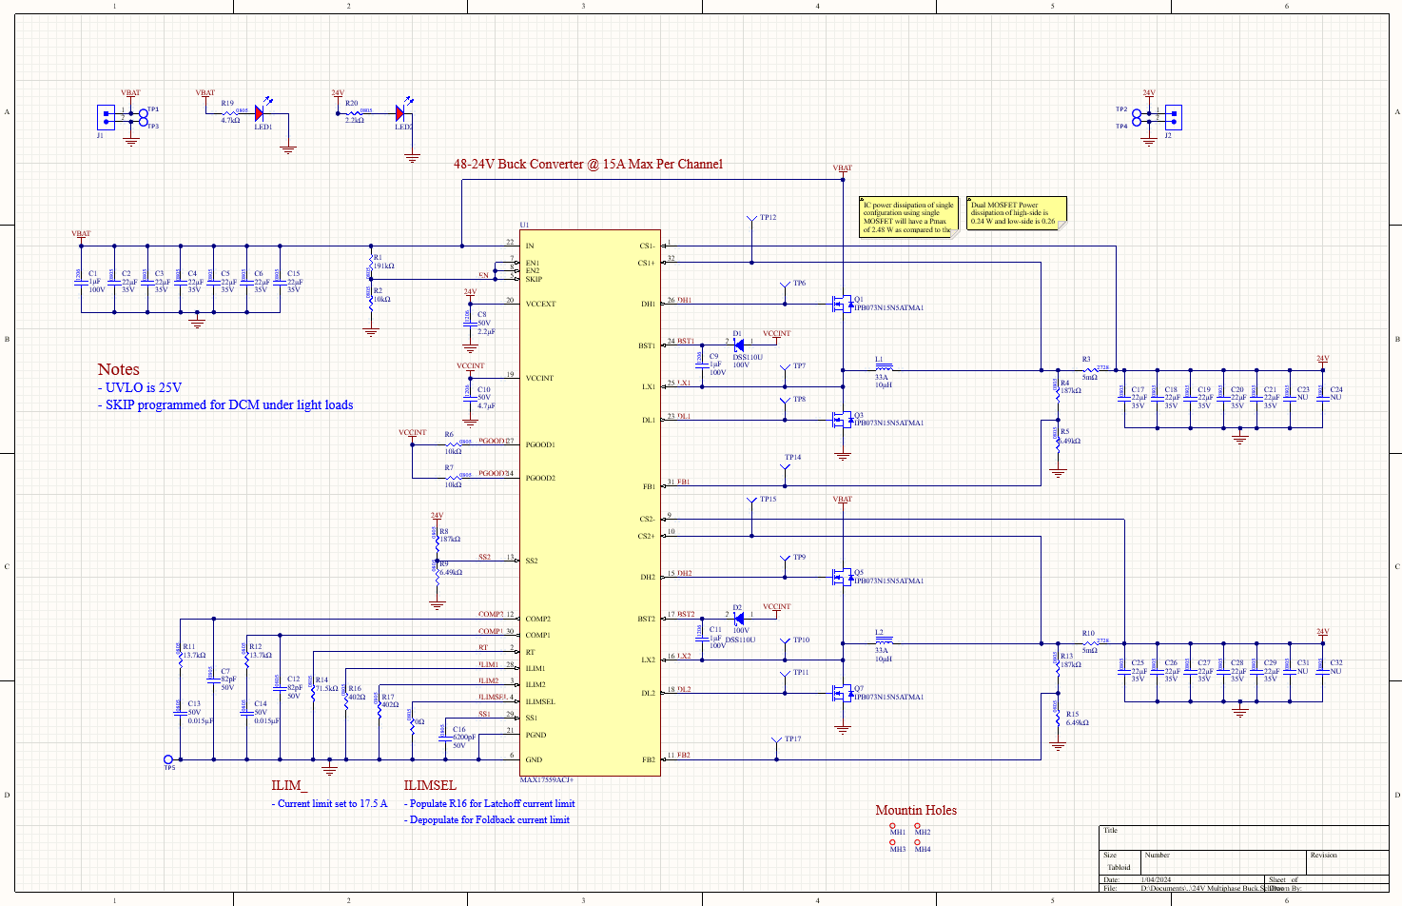Screen dimensions: 1402x906
Task: Select Current limit set to 17.5 A
Action: (330, 803)
